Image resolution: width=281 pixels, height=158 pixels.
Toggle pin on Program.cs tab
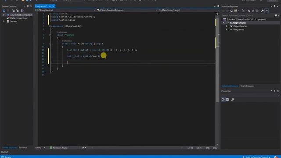pyautogui.click(x=50, y=6)
